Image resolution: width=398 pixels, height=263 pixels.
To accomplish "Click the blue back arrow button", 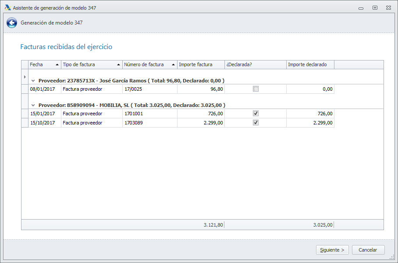I will 12,23.
